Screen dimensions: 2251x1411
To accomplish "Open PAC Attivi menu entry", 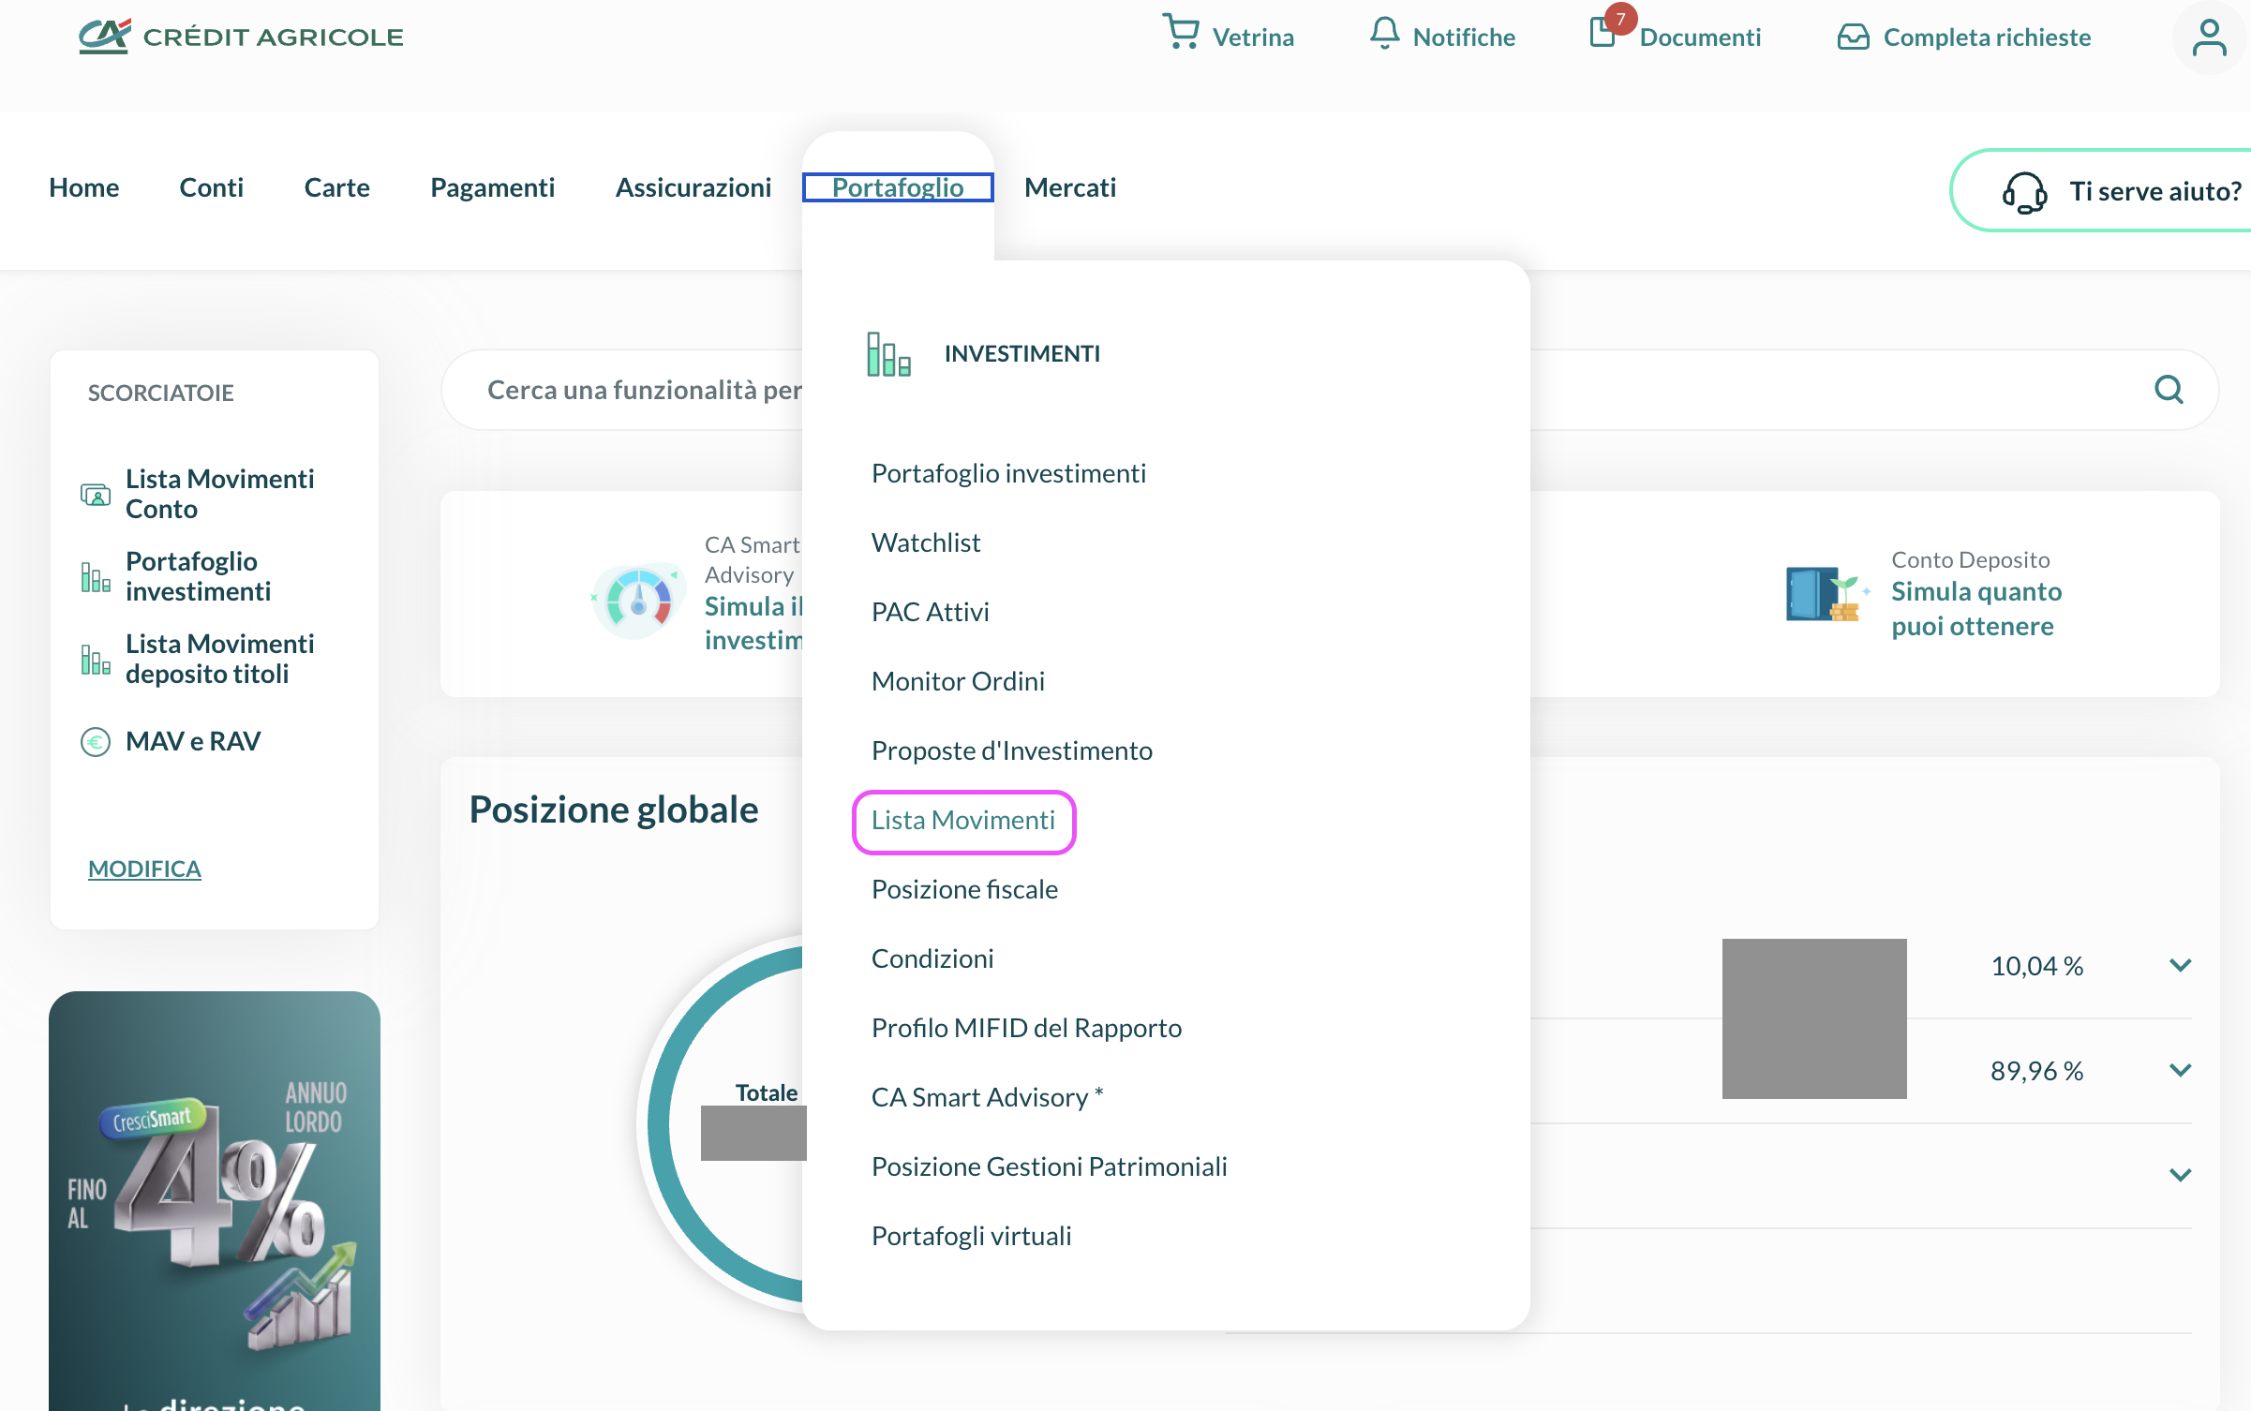I will pos(930,613).
